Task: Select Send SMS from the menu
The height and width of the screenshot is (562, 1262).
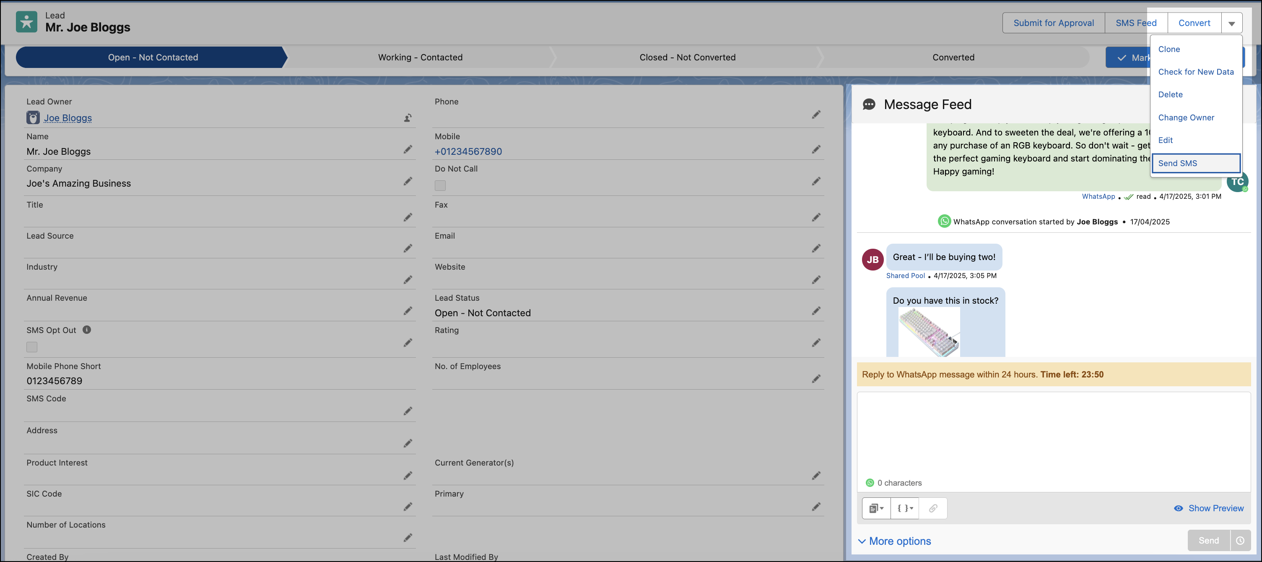Action: tap(1178, 163)
